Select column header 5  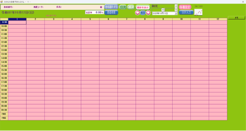[90, 19]
